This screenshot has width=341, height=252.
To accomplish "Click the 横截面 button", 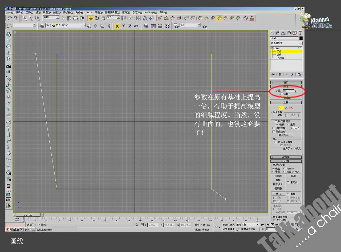I will [278, 189].
